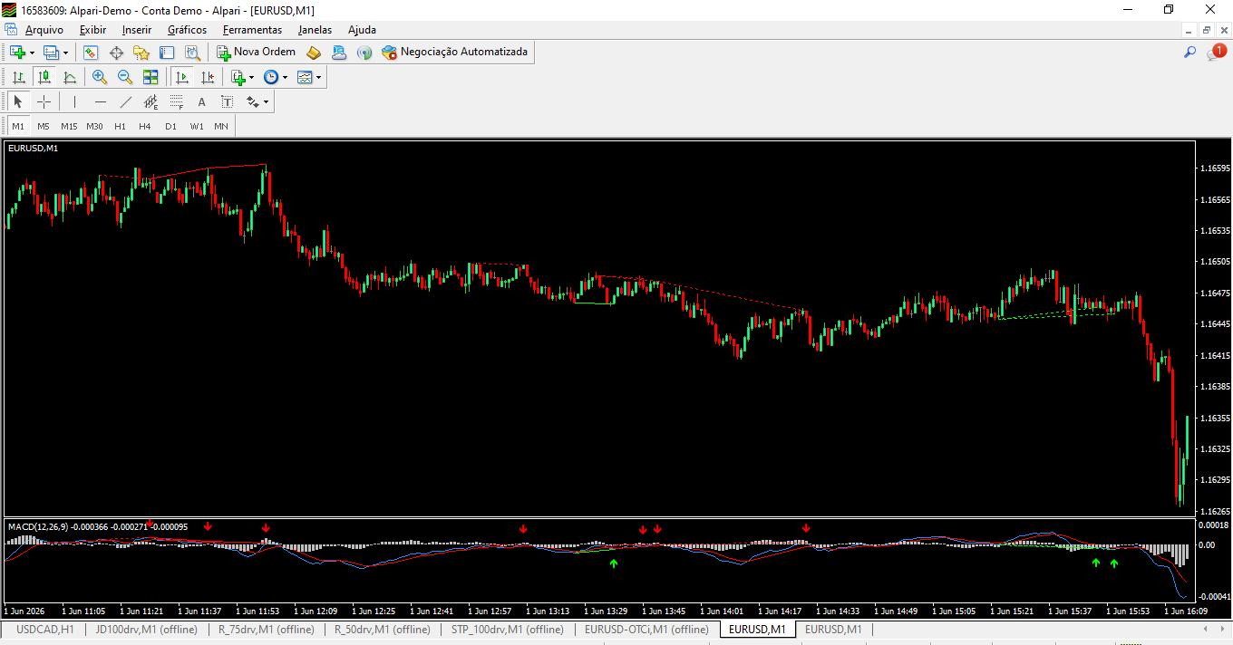Image resolution: width=1233 pixels, height=645 pixels.
Task: Click the Nova Ordem button
Action: pos(256,53)
